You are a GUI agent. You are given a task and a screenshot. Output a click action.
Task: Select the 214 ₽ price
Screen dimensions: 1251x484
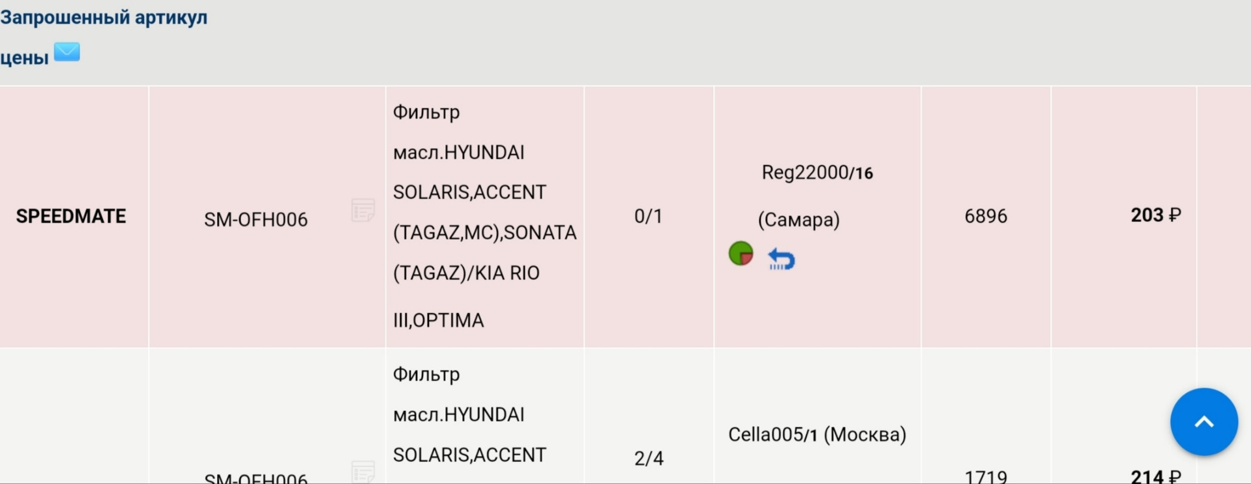point(1155,476)
